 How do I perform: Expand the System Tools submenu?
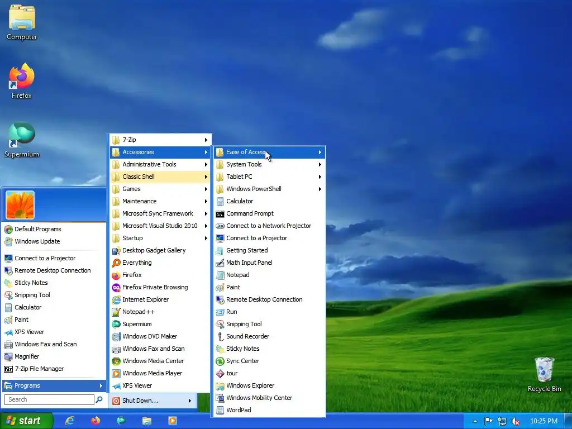point(269,164)
